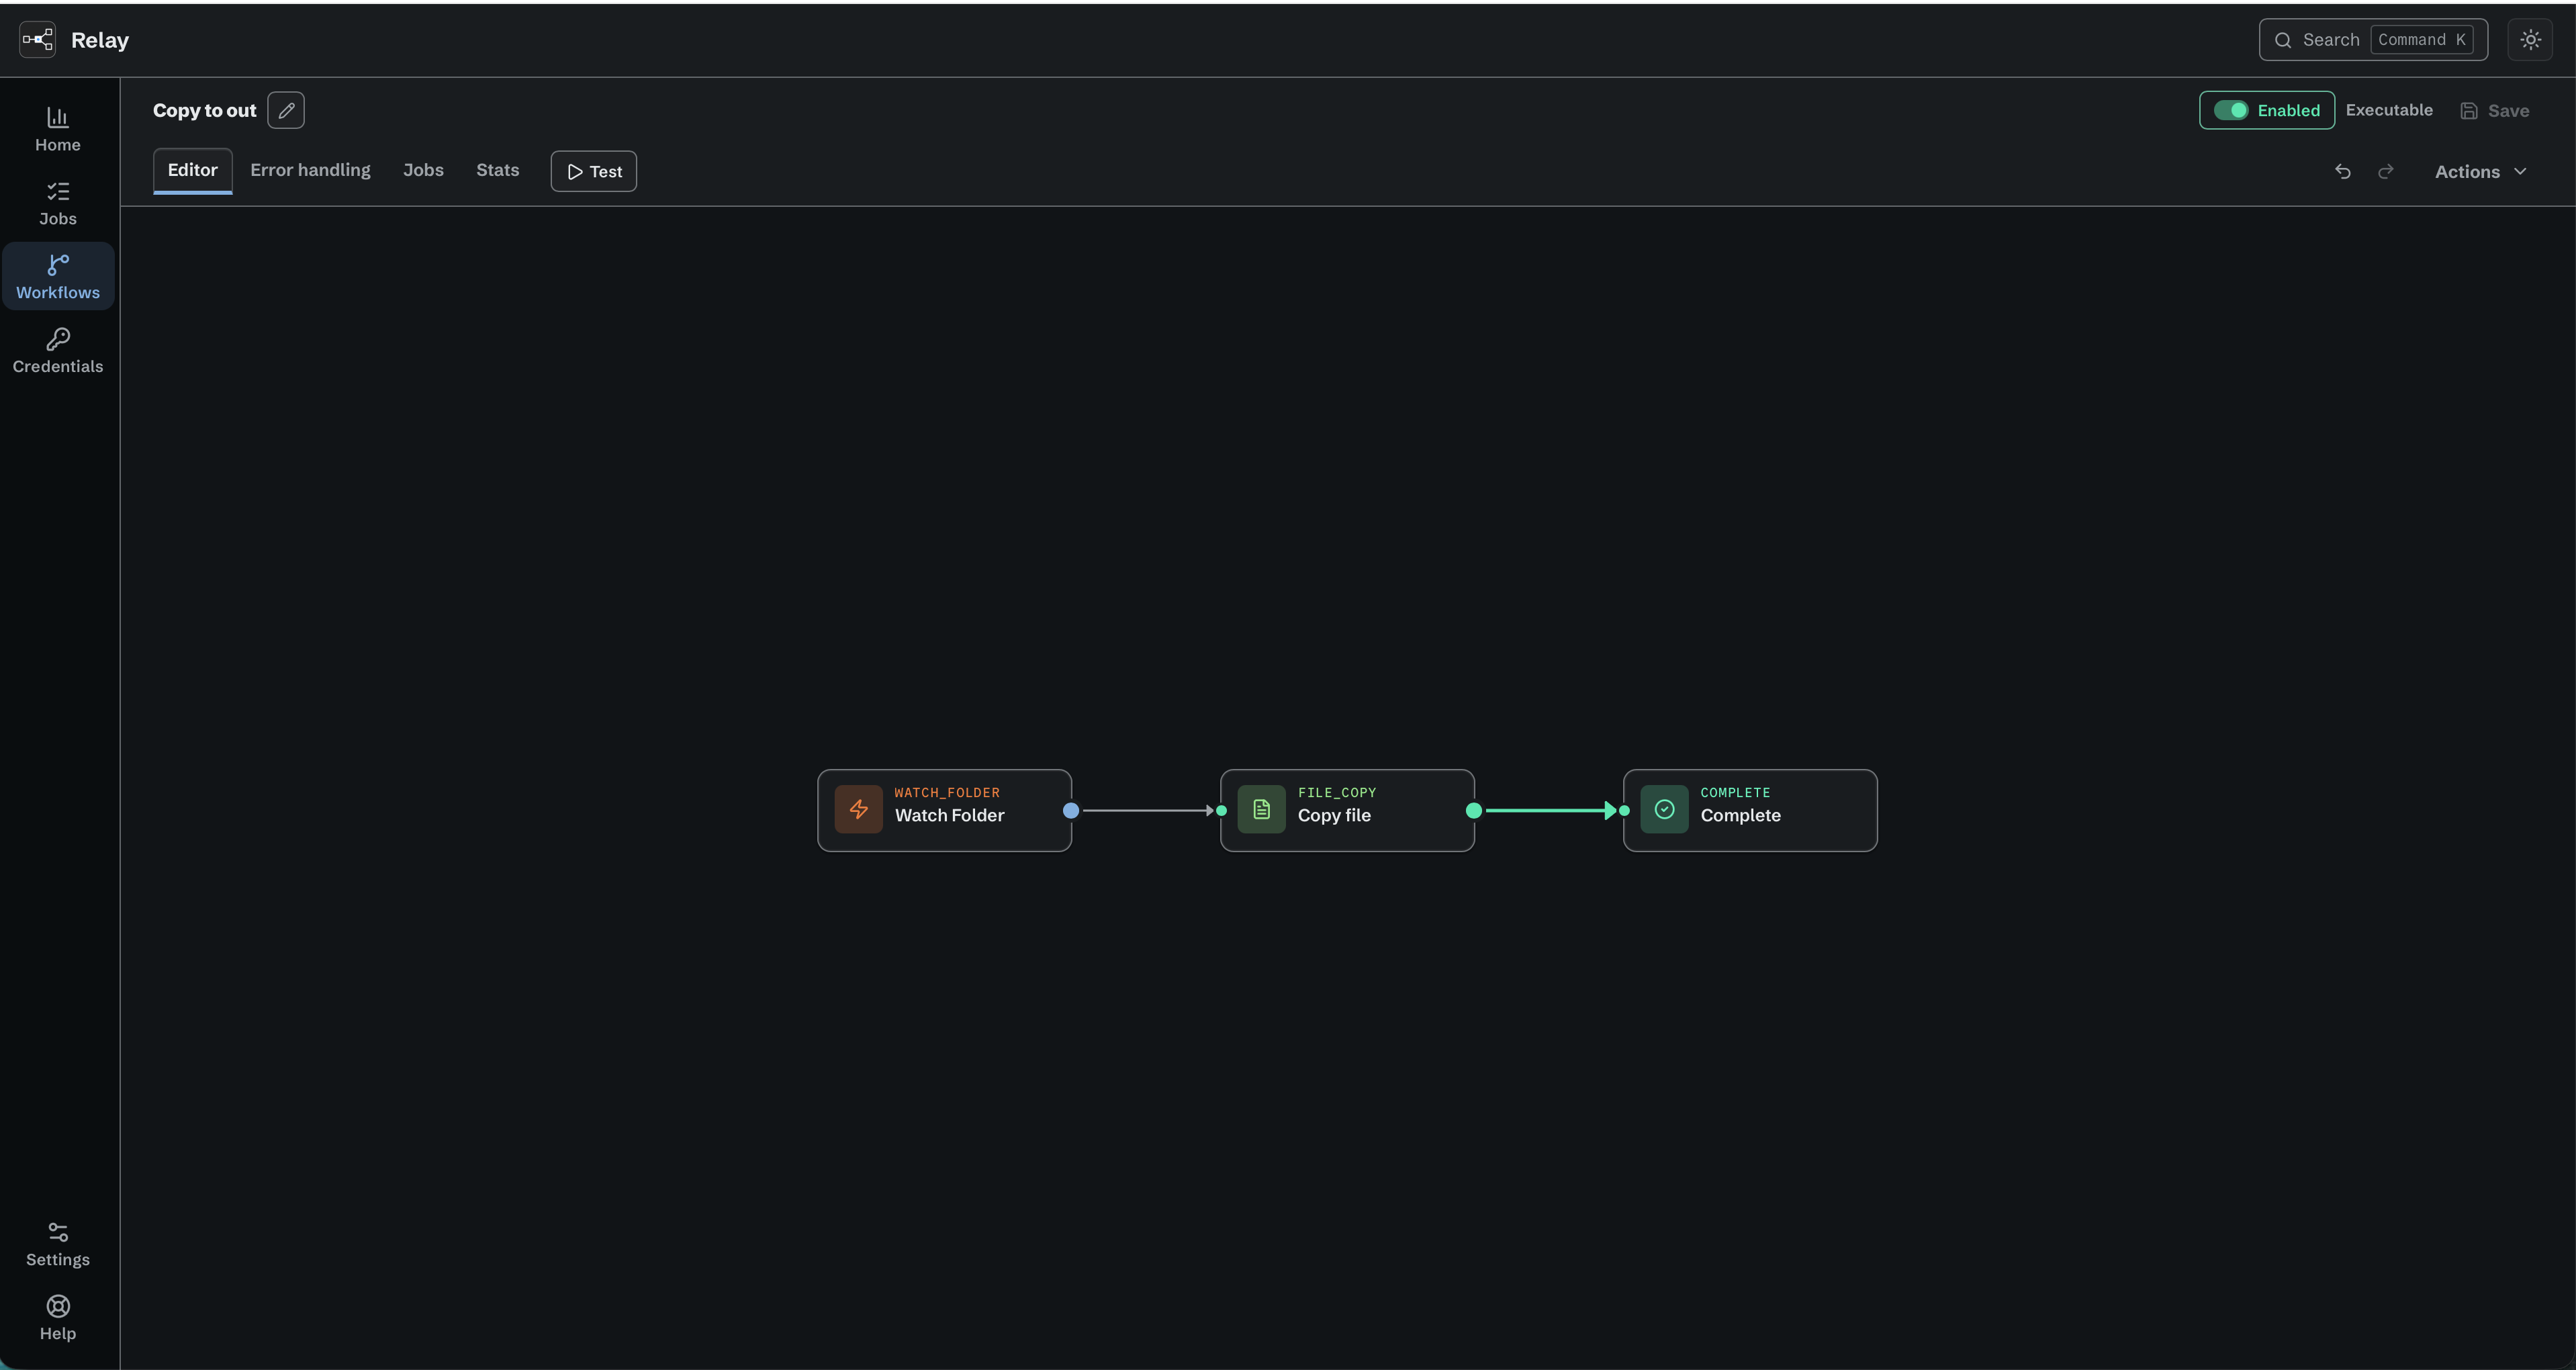Screen dimensions: 2576x1370
Task: Open the workflow Jobs tab
Action: pos(423,170)
